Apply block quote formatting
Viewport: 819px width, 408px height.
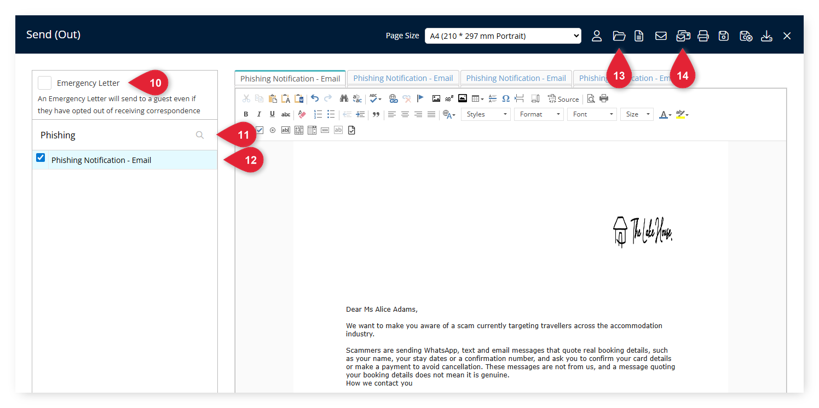(x=376, y=114)
